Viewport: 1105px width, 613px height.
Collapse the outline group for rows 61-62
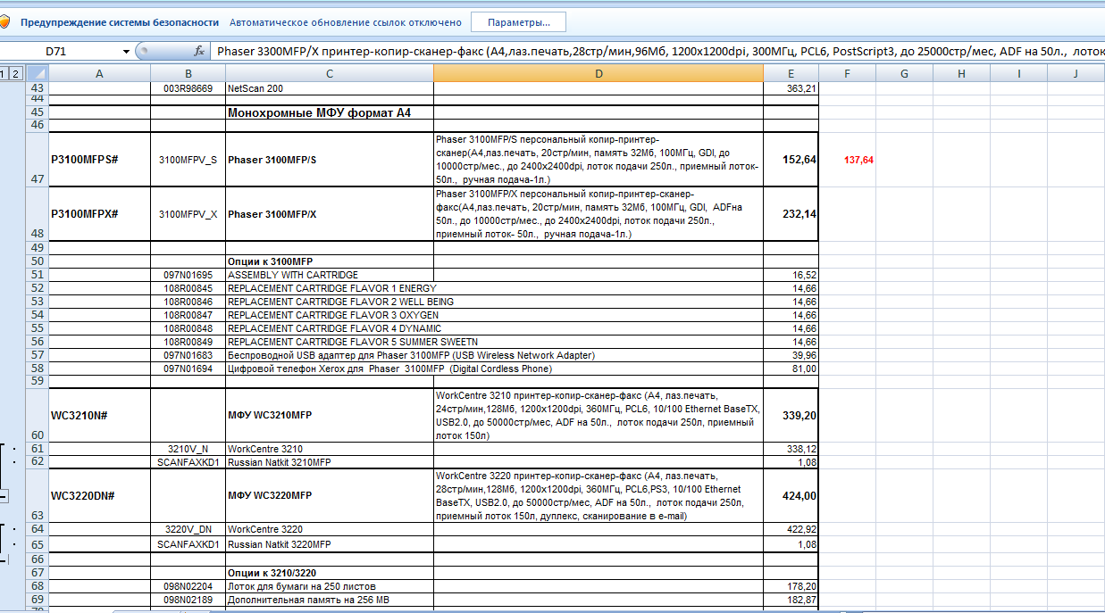tap(4, 496)
